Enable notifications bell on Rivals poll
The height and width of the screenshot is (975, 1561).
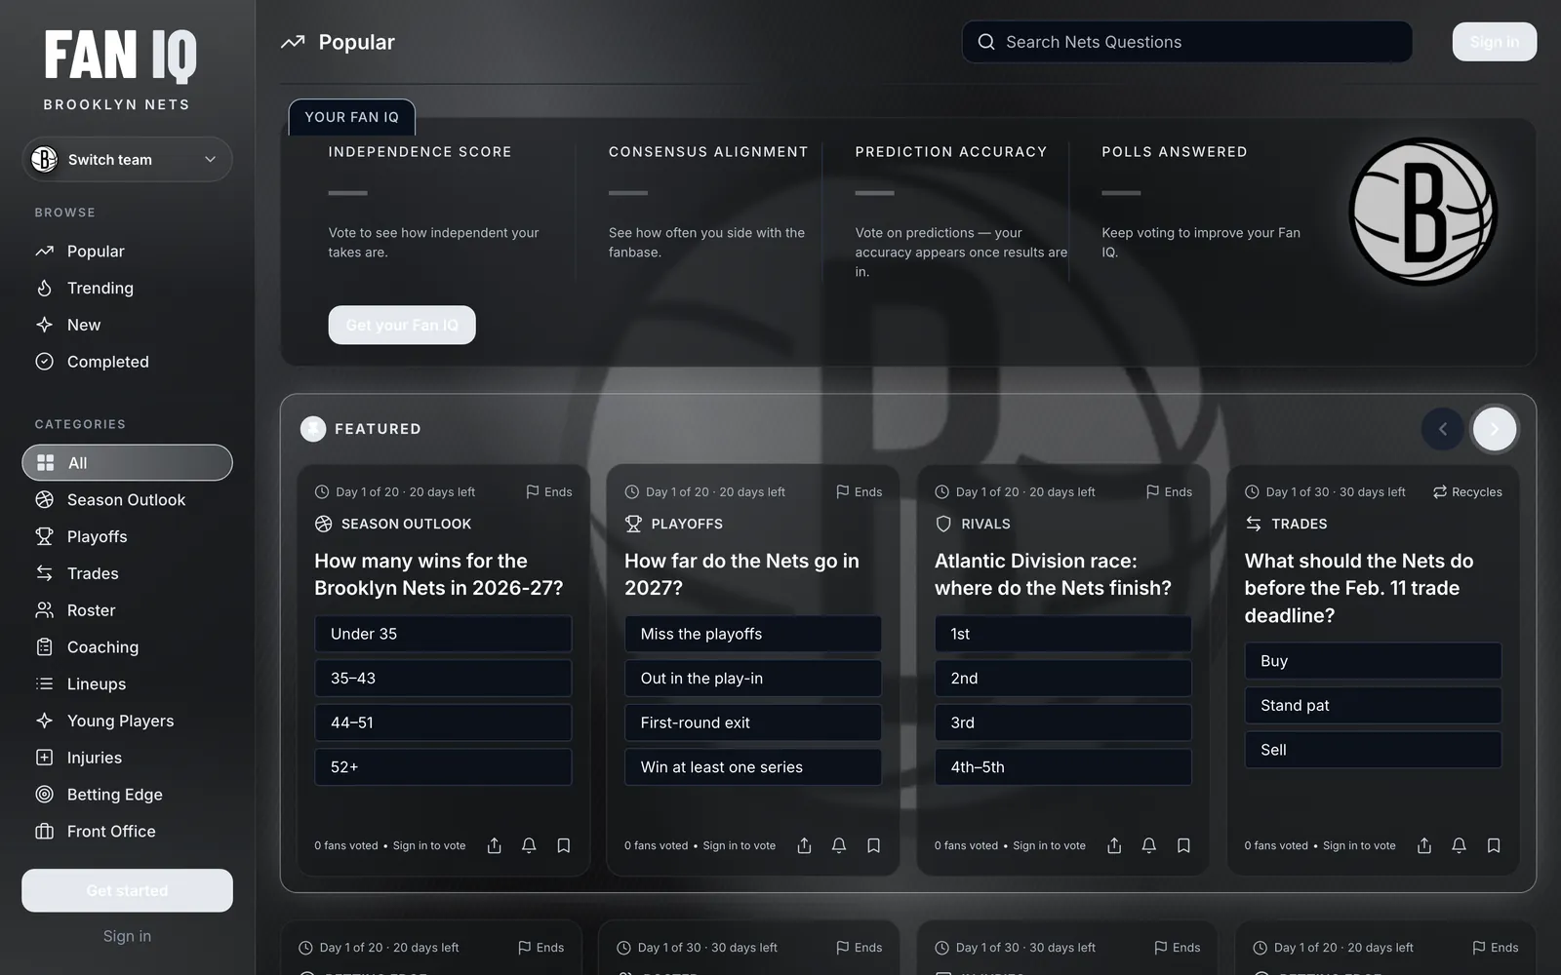(1149, 845)
